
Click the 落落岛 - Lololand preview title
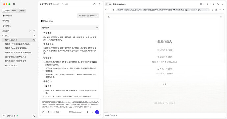(x=119, y=4)
